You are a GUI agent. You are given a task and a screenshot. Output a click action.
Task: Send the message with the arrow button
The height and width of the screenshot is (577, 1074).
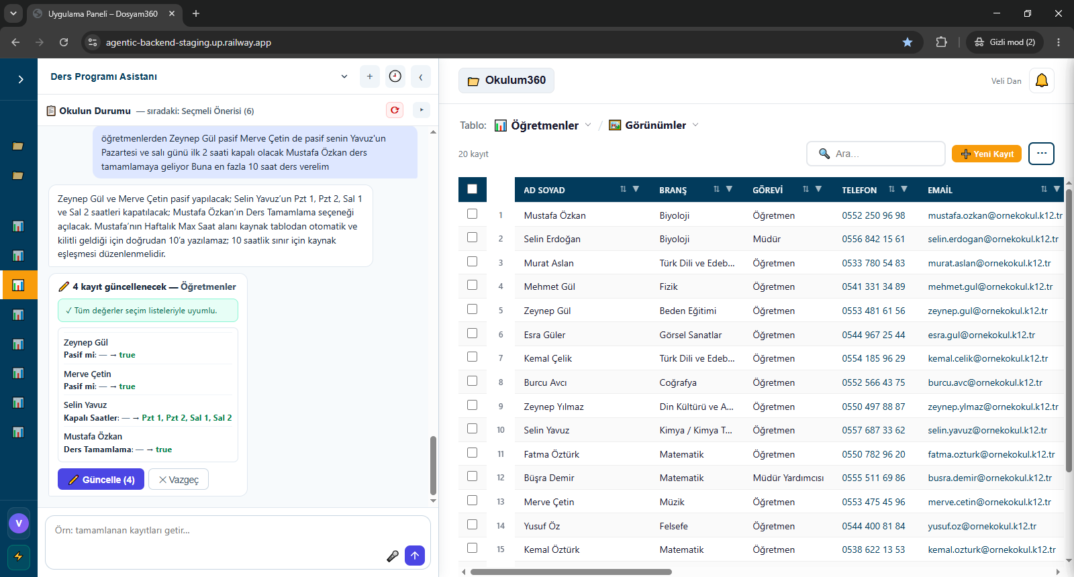pyautogui.click(x=415, y=556)
